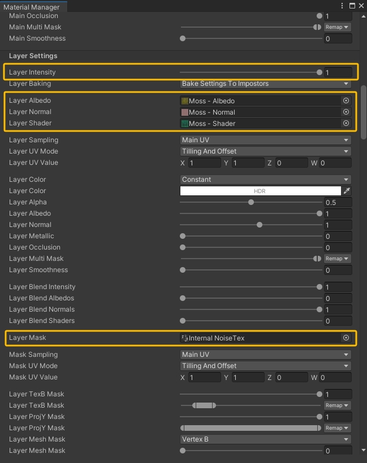Open the Layer Normal texture picker circle
This screenshot has height=463, width=367.
pyautogui.click(x=346, y=112)
